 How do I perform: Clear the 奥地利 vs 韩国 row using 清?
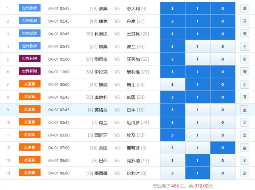(x=244, y=97)
